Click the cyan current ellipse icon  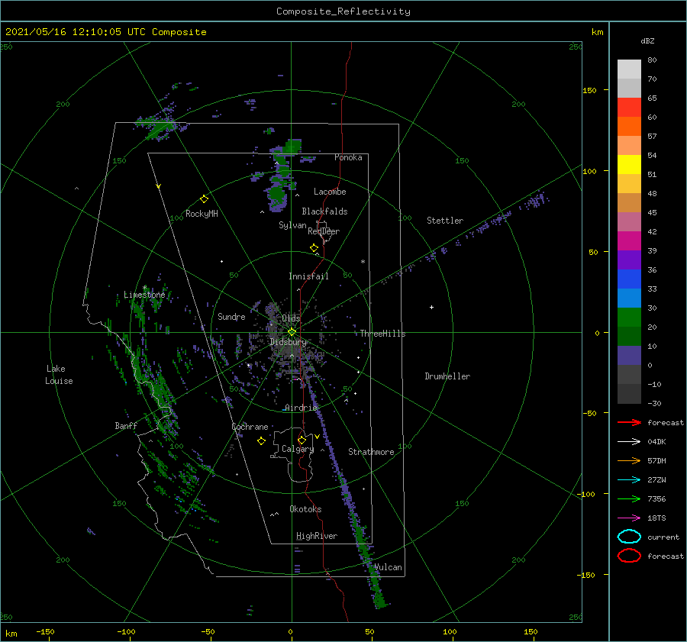coord(629,537)
